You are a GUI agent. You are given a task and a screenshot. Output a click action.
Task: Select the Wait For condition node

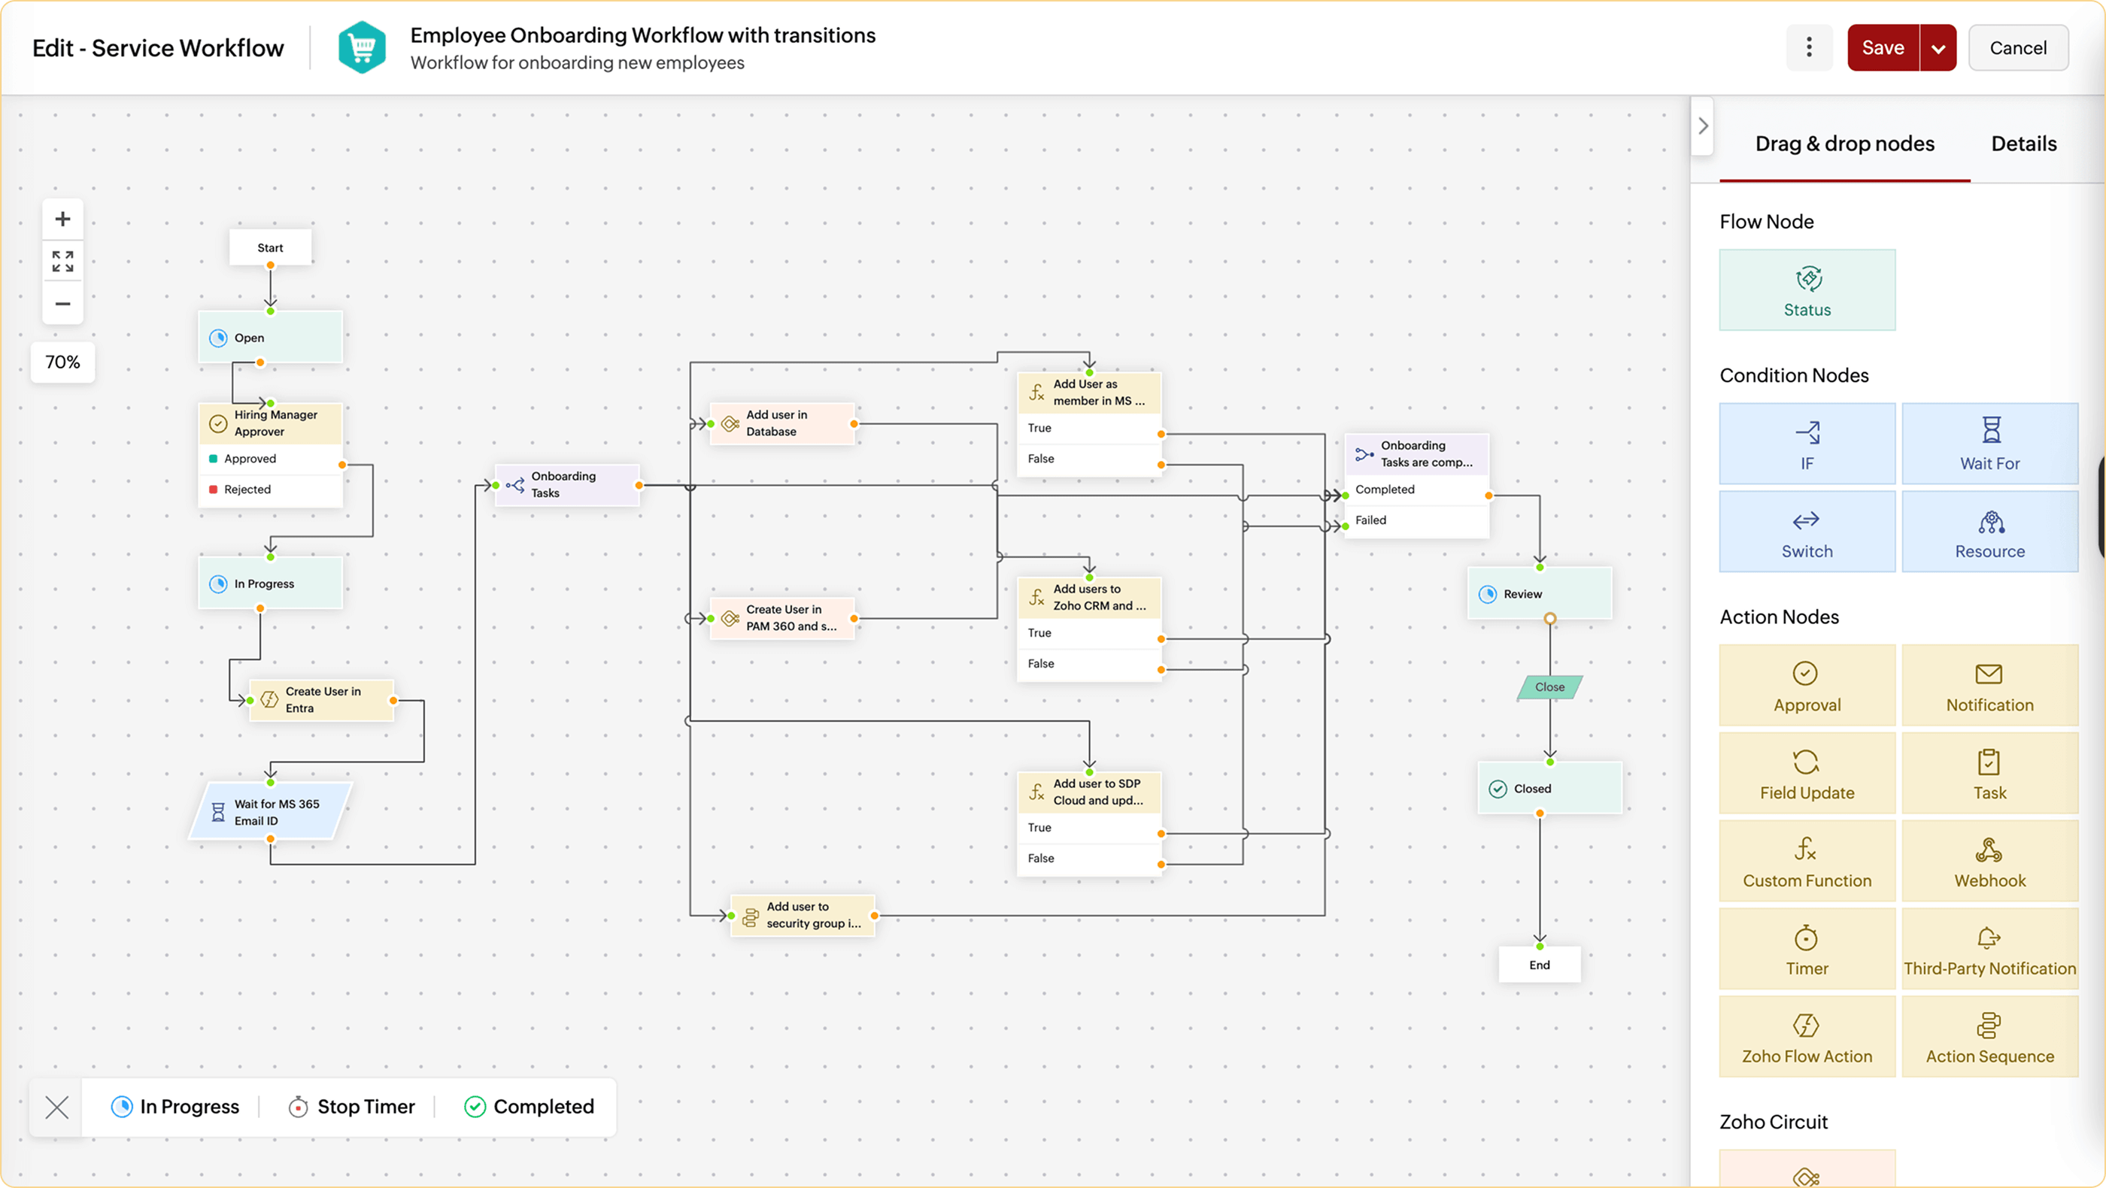1989,444
